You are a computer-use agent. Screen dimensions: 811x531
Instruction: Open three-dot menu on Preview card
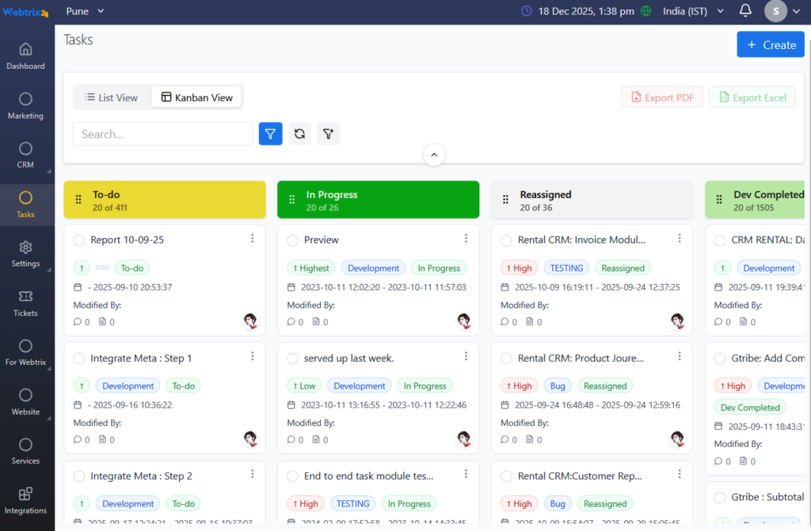466,238
